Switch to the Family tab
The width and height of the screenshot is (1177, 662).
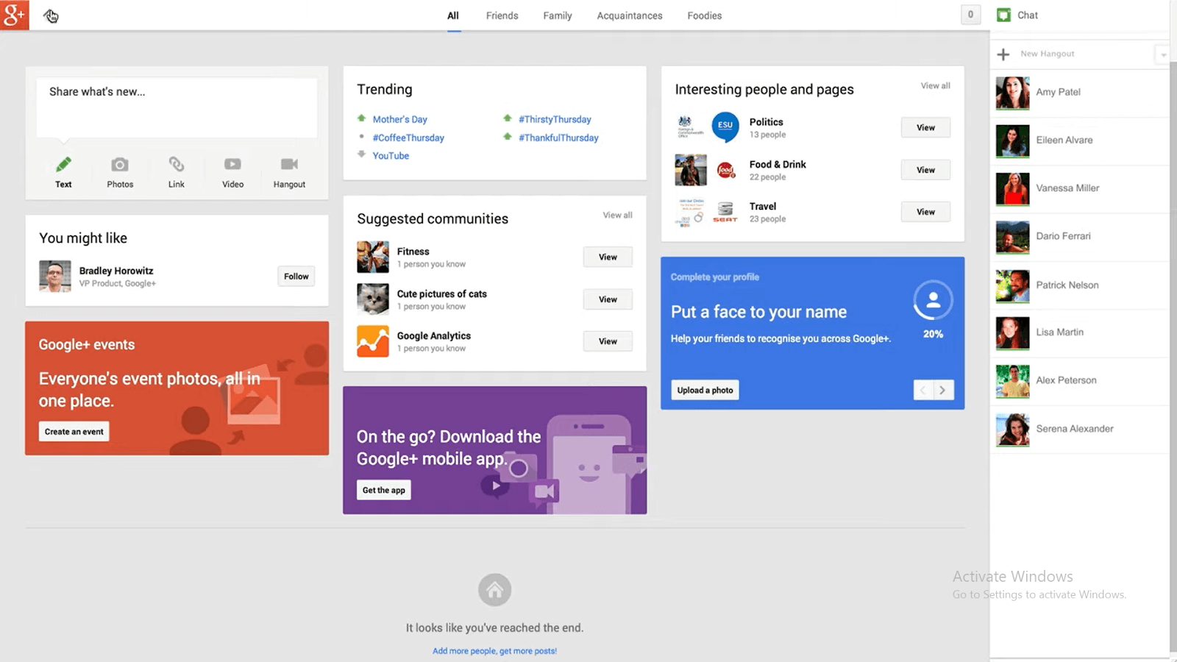pos(558,15)
